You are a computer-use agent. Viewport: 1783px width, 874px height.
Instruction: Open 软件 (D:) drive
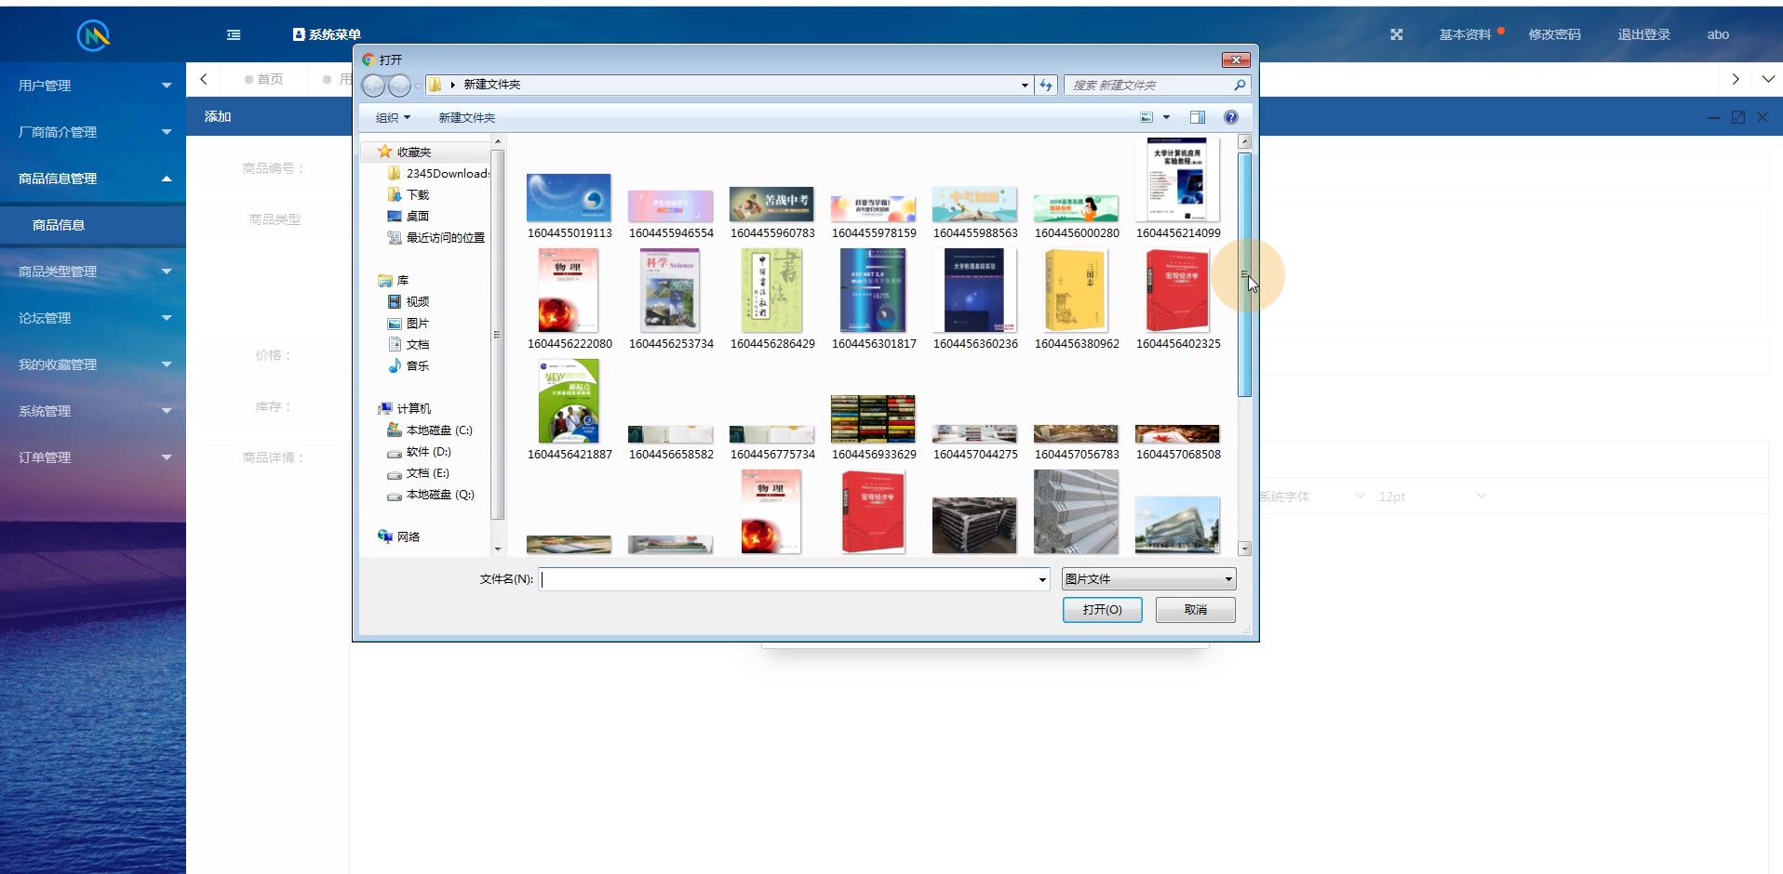point(419,451)
